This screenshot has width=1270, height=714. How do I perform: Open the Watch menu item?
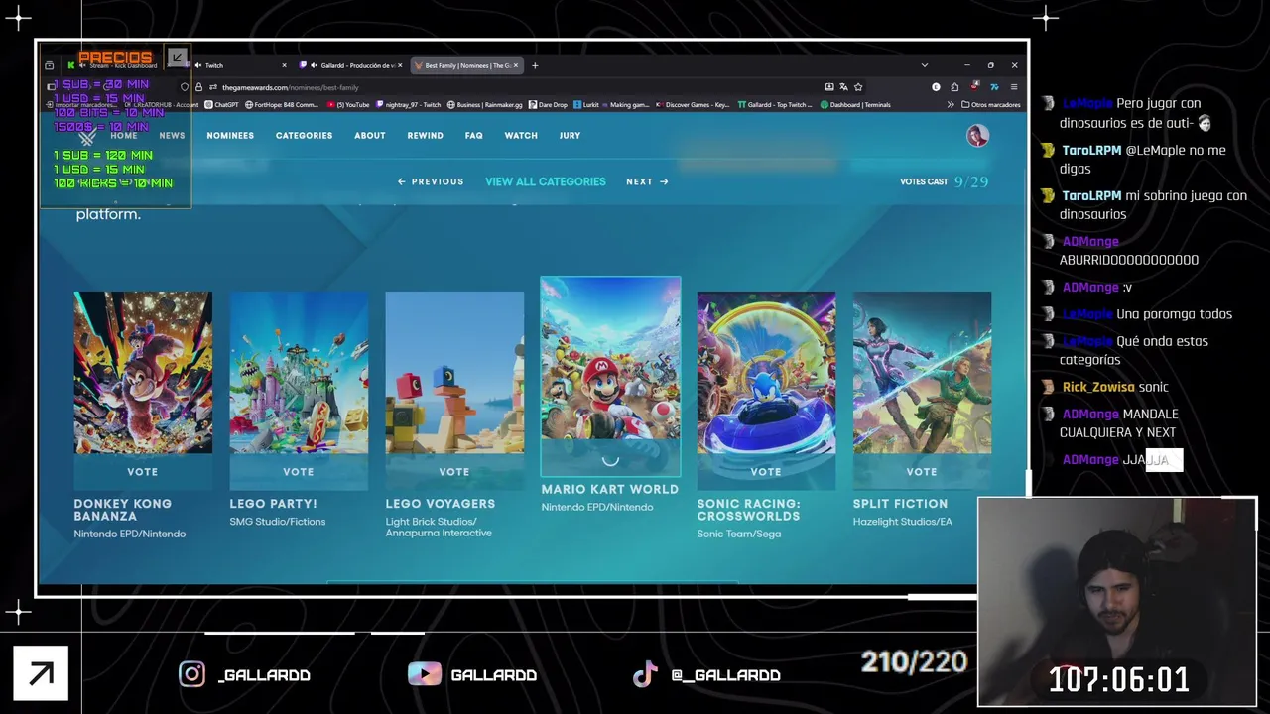pos(521,136)
